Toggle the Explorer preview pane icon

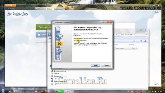(141, 41)
